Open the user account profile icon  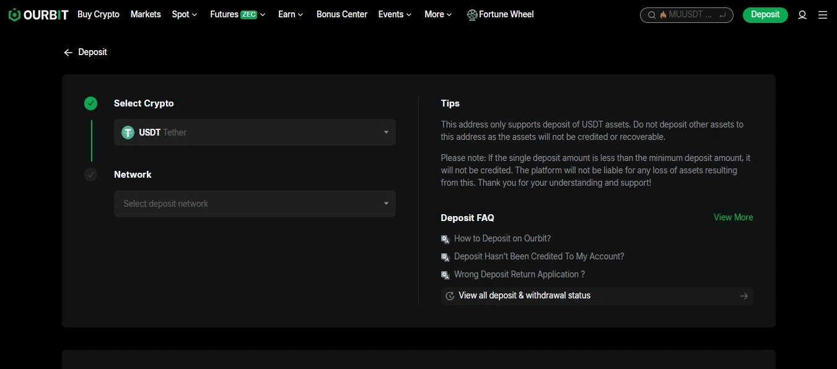point(802,15)
